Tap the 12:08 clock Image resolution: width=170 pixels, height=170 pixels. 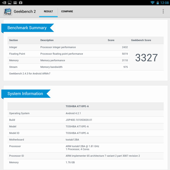(x=164, y=3)
